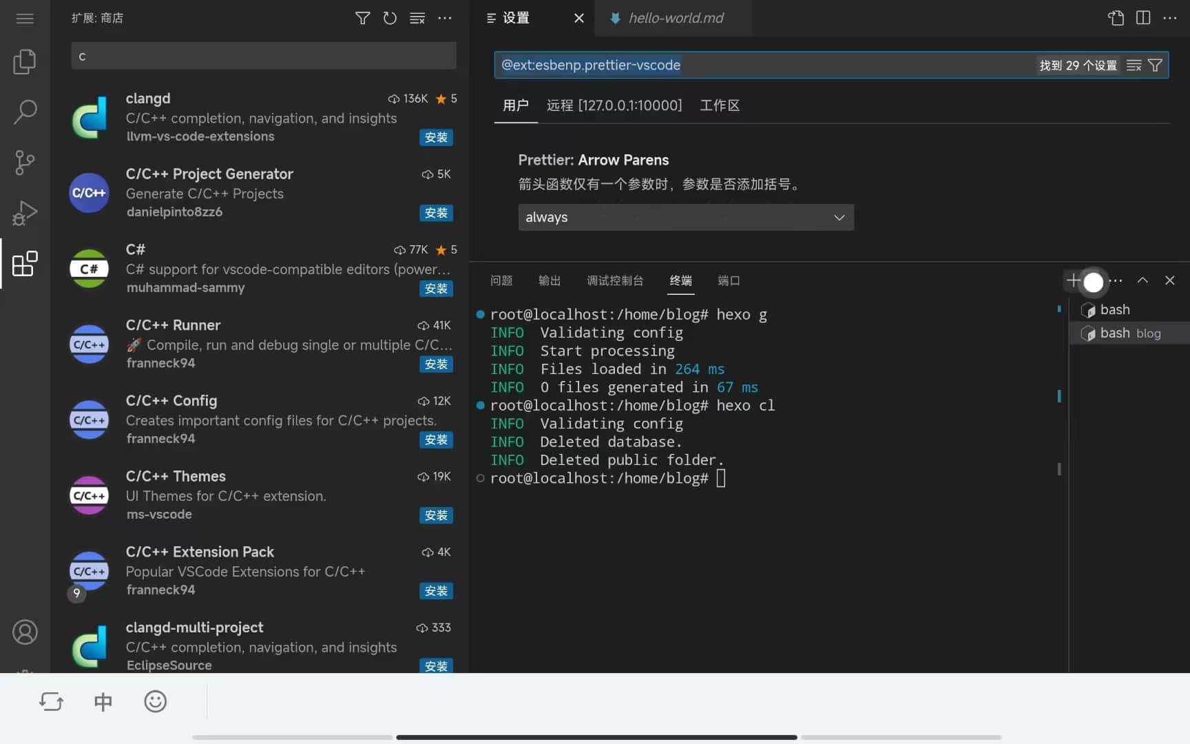The height and width of the screenshot is (744, 1190).
Task: Install the C/C++ Runner extension
Action: click(436, 364)
